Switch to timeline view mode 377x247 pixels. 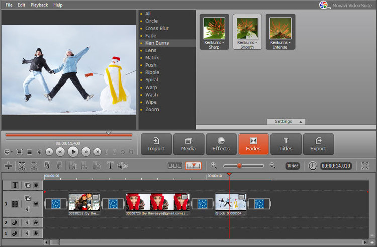point(194,166)
